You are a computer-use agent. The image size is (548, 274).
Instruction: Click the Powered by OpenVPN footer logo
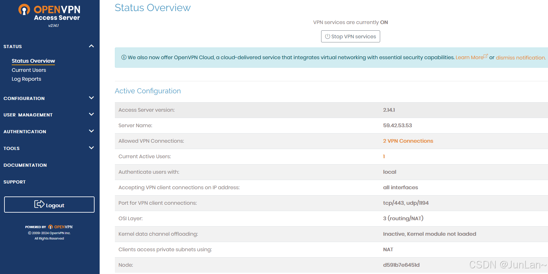coord(49,227)
